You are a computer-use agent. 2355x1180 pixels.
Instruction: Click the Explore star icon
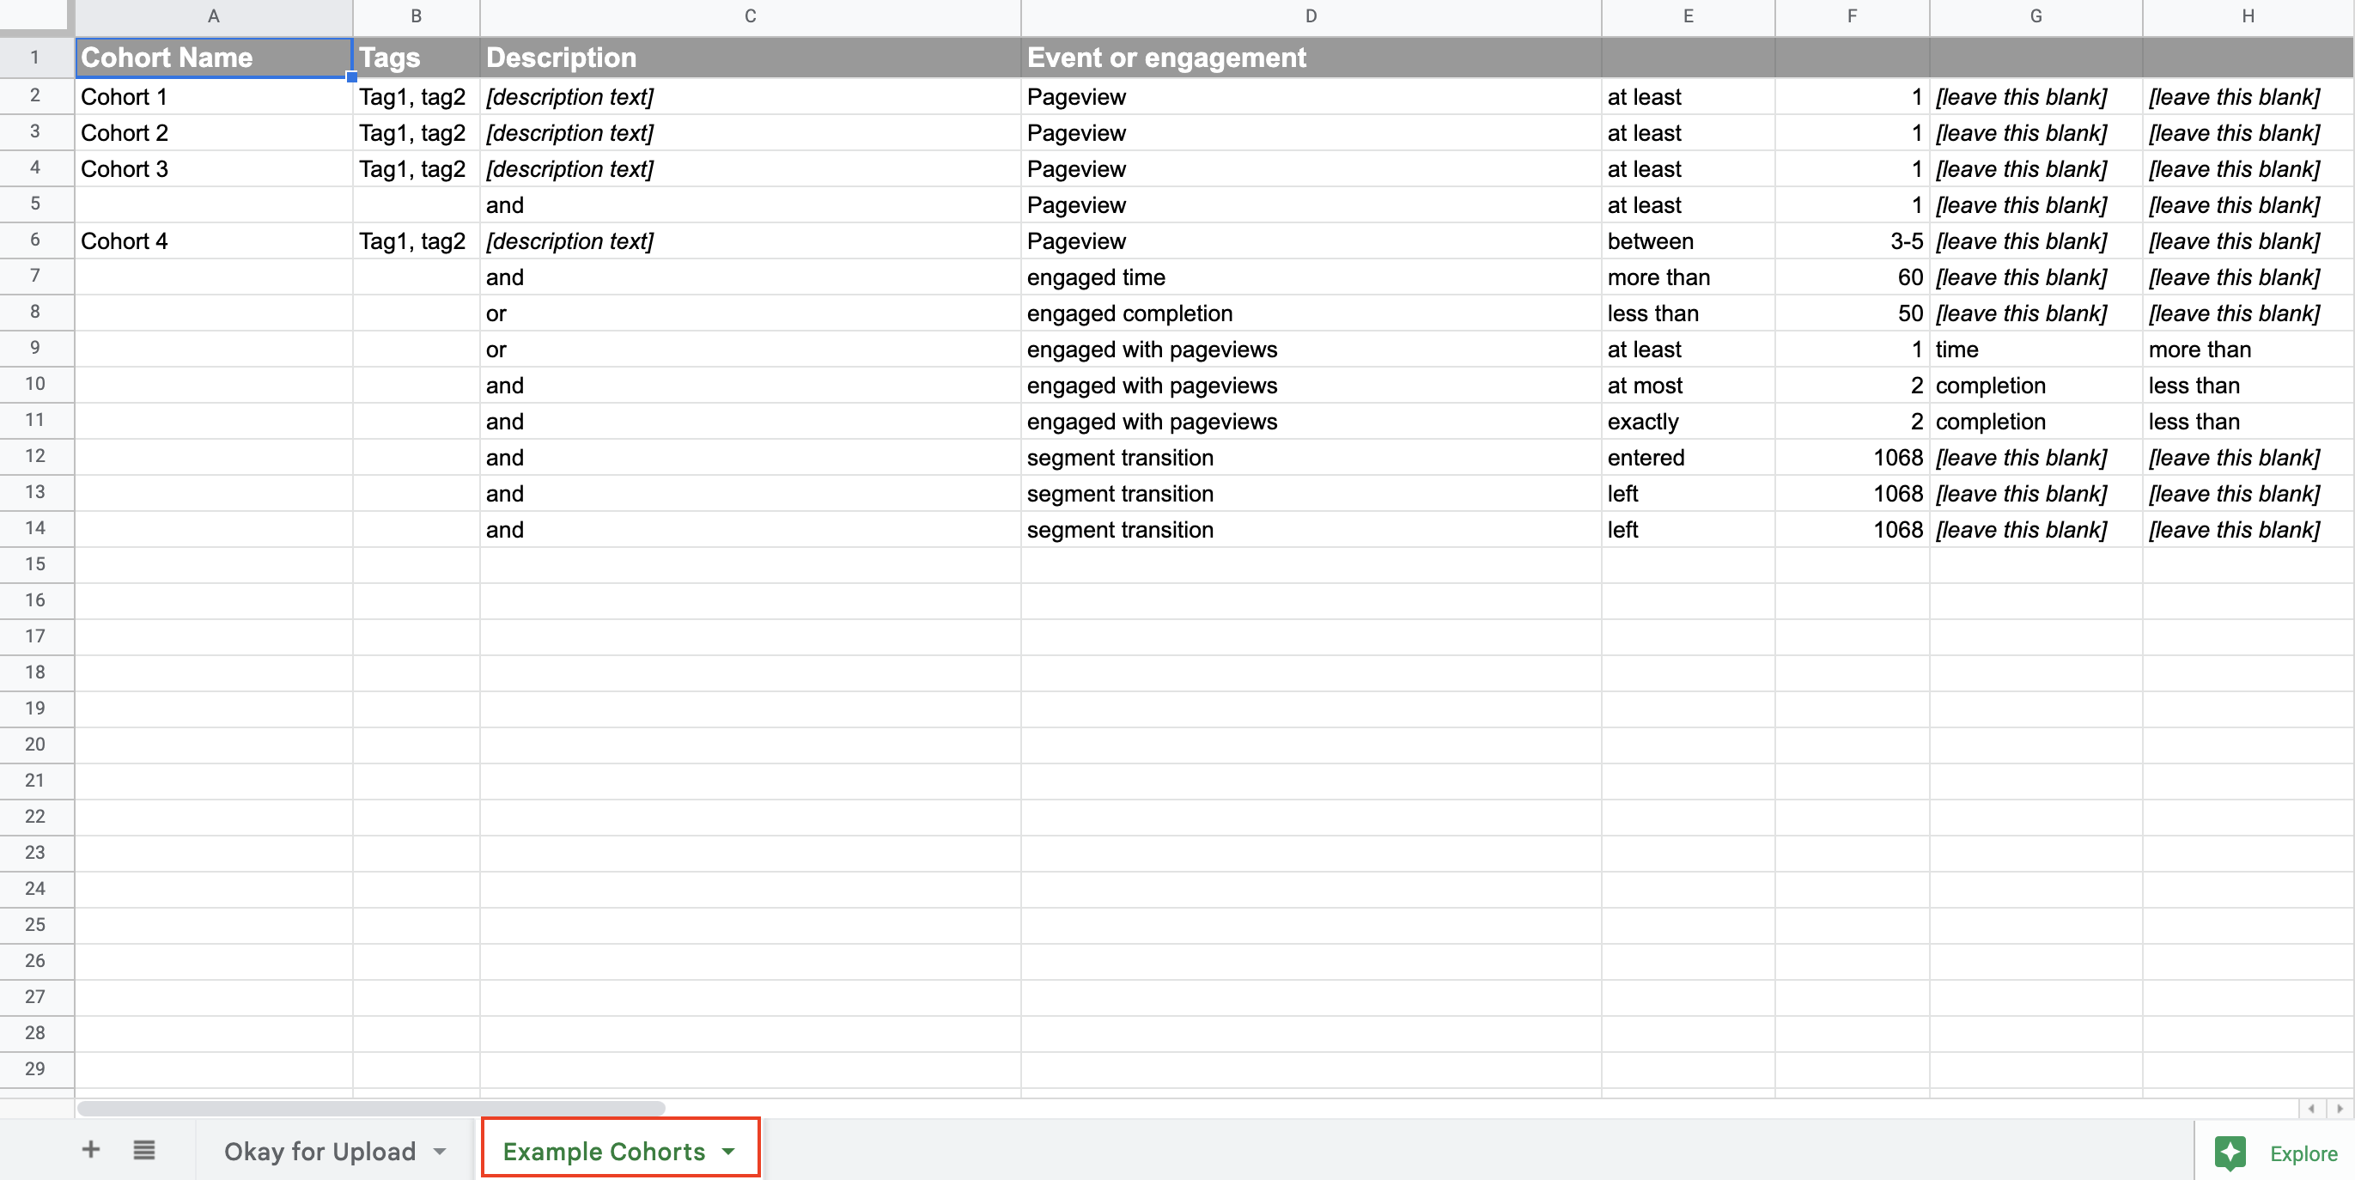2229,1153
